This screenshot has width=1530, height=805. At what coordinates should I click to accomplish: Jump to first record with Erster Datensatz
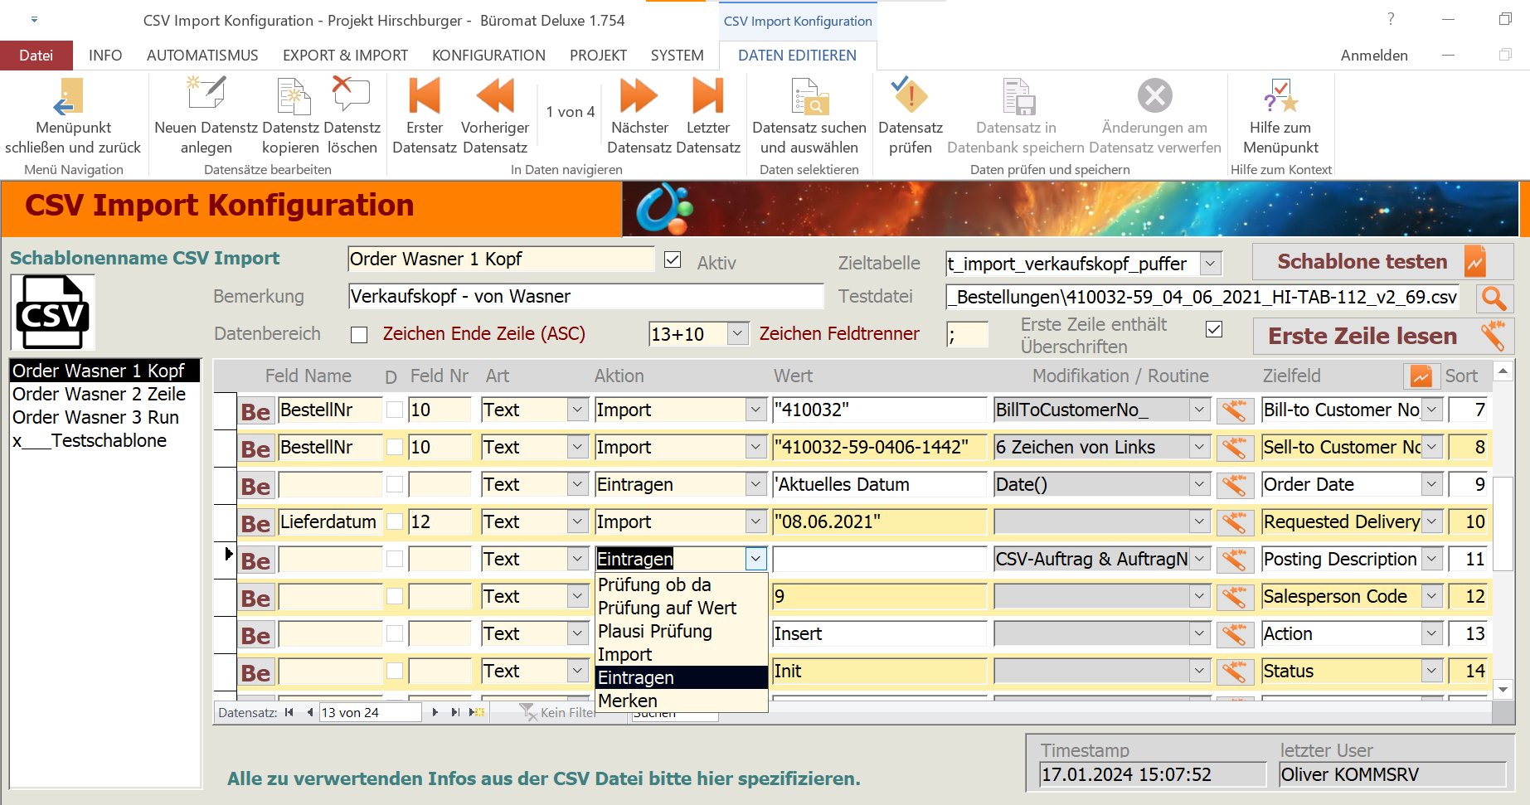tap(424, 97)
